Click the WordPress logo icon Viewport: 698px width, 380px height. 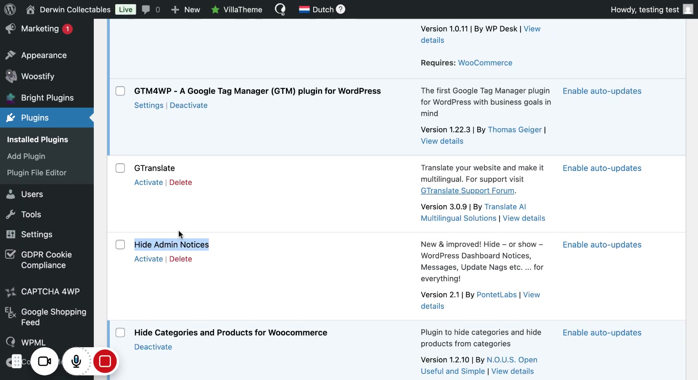[10, 9]
